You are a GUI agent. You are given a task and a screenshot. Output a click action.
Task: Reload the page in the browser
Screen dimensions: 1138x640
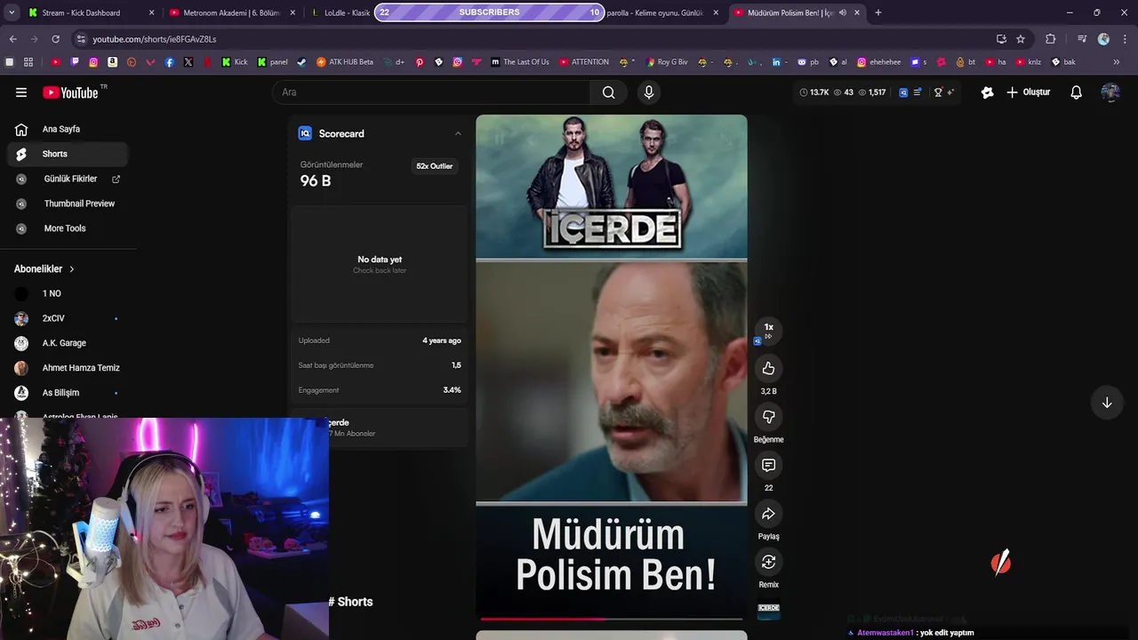tap(56, 39)
